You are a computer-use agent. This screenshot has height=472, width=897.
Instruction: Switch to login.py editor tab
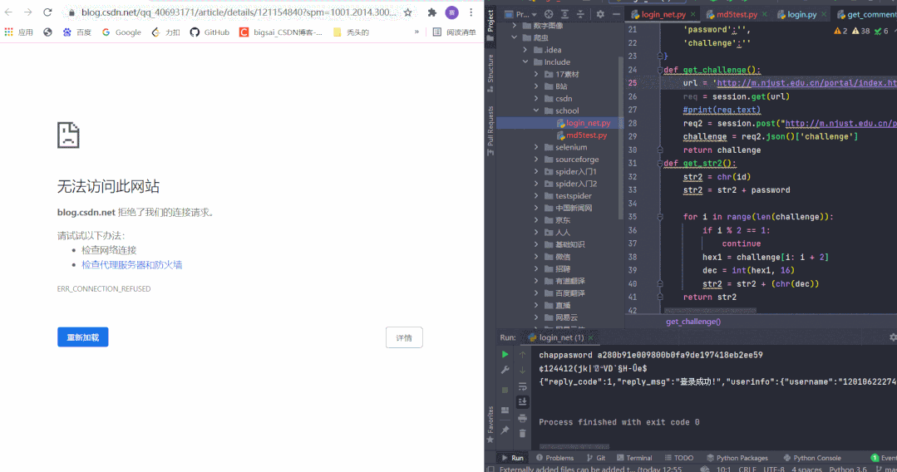(801, 14)
